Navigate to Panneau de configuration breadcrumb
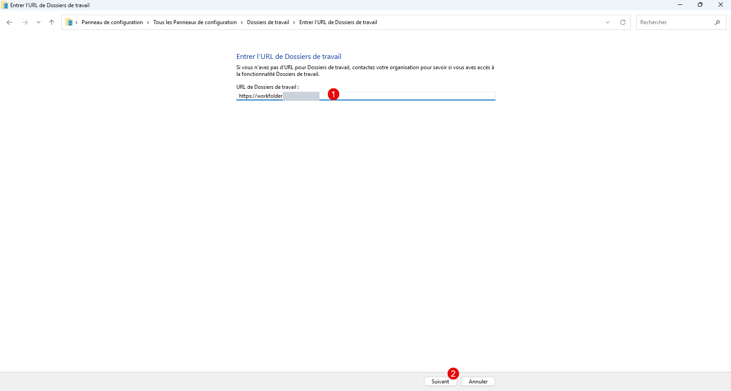This screenshot has height=391, width=731. [x=112, y=22]
